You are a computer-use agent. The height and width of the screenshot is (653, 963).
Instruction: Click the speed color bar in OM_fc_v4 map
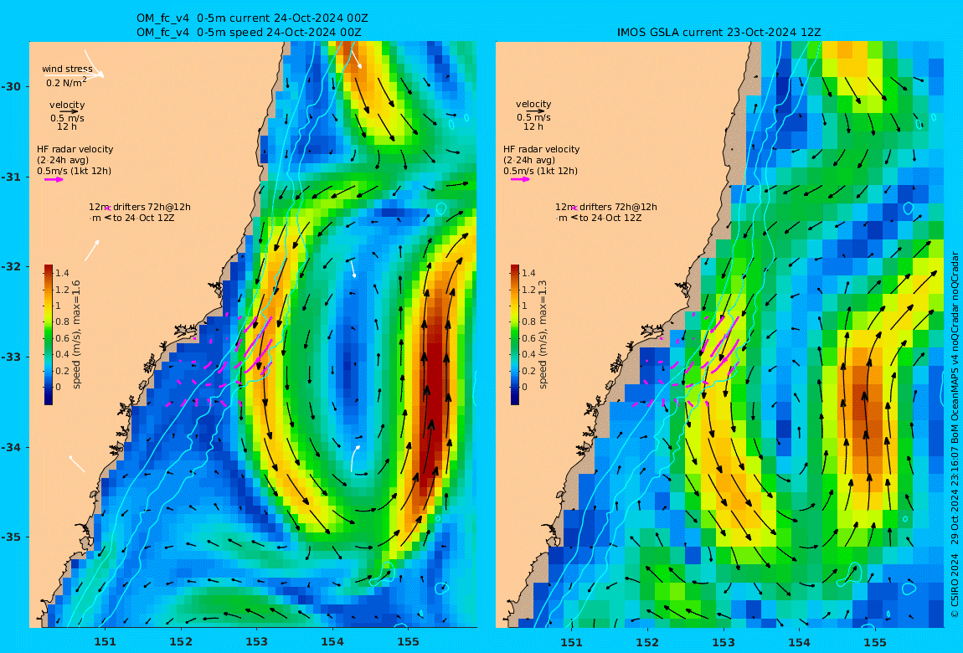pyautogui.click(x=49, y=335)
